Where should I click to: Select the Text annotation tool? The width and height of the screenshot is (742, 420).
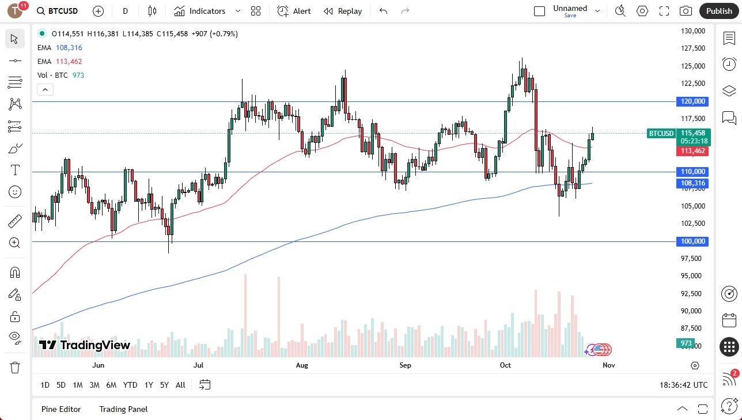point(14,169)
